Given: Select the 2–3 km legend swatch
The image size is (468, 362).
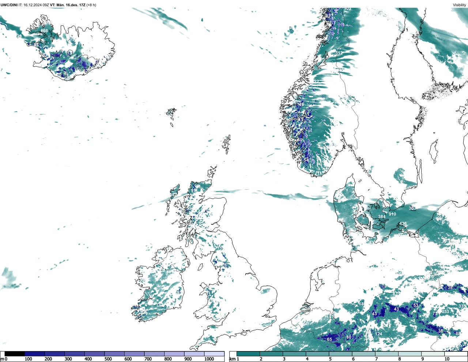Looking at the screenshot, I should (271, 354).
